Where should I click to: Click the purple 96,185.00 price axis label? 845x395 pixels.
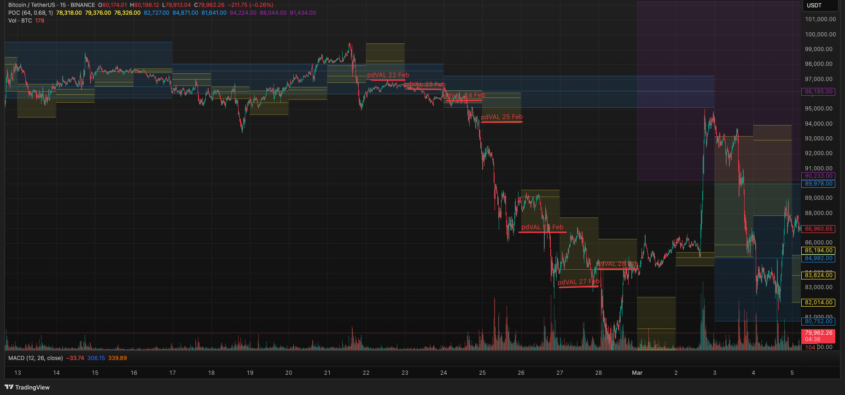[x=818, y=92]
